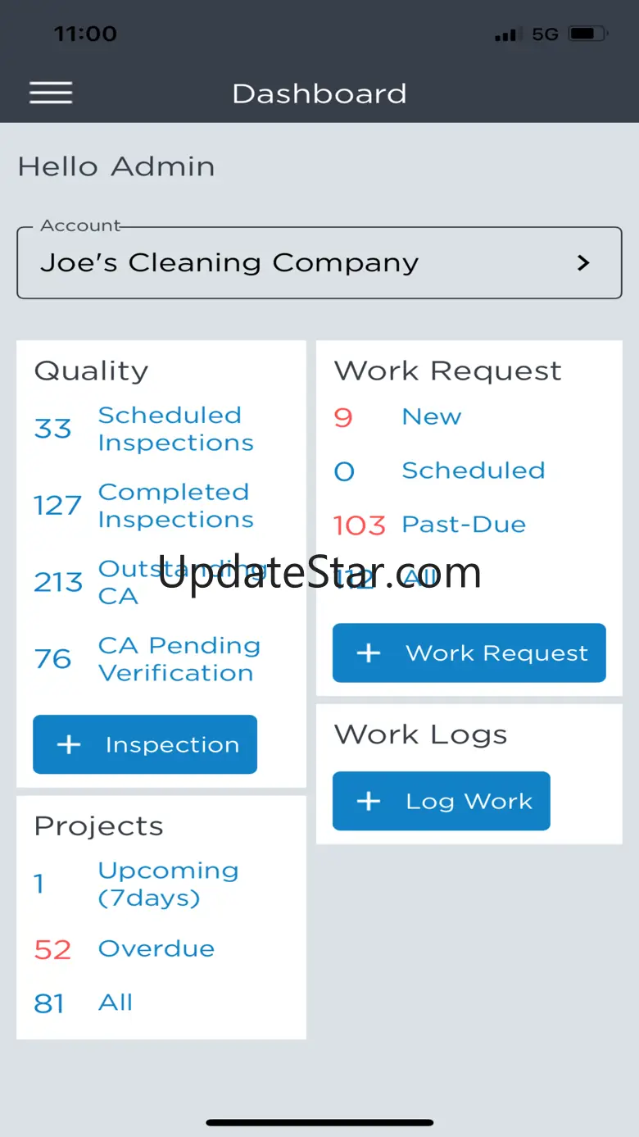
Task: Click the plus icon beside Work Request
Action: (x=369, y=653)
